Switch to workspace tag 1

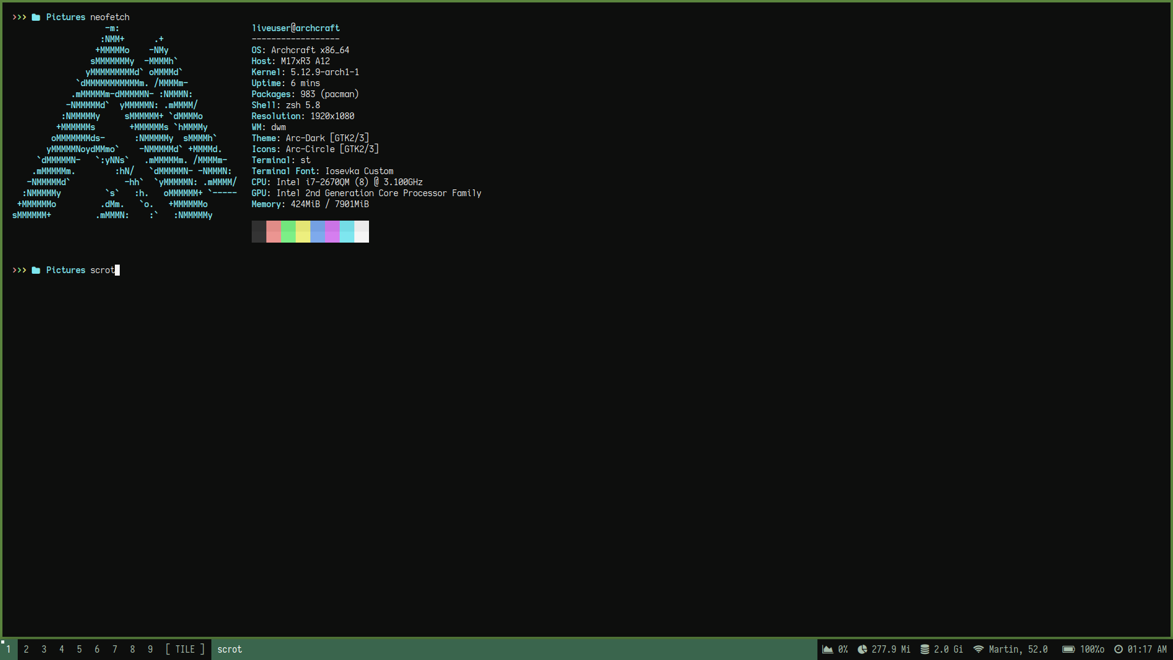(9, 649)
